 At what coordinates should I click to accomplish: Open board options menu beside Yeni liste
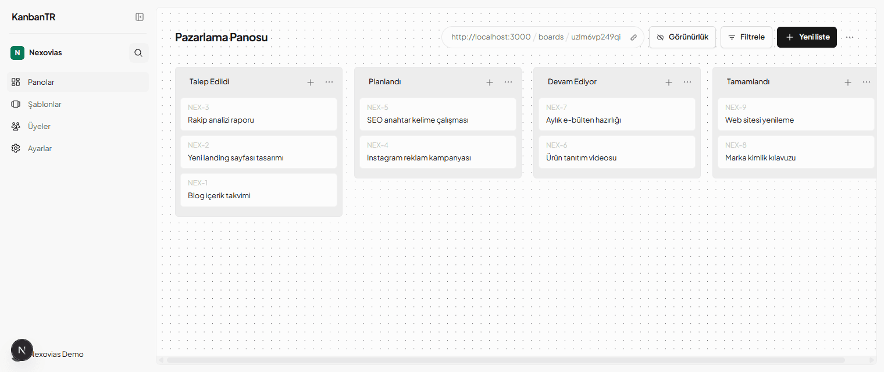[x=850, y=37]
